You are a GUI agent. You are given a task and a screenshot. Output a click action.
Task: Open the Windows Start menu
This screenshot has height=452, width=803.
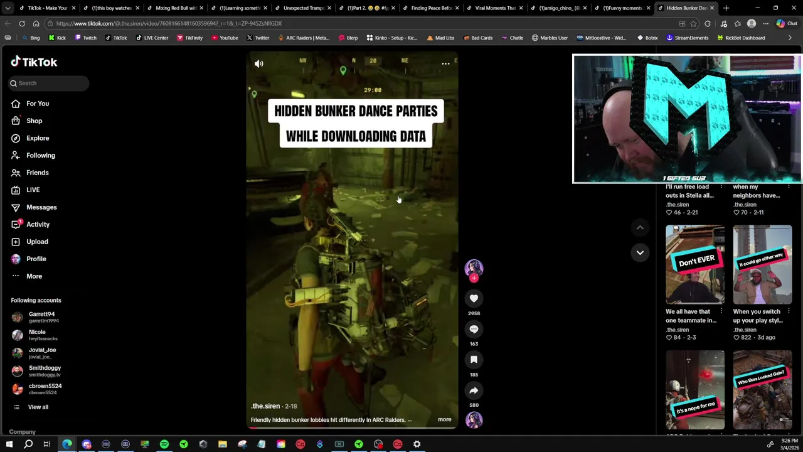9,444
